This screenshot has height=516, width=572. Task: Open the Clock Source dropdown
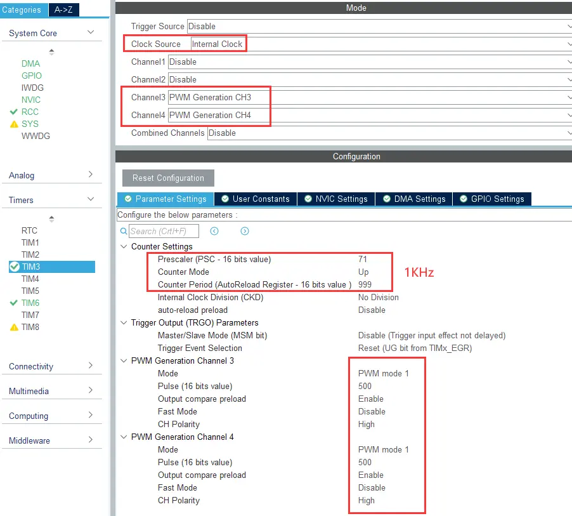pyautogui.click(x=568, y=44)
